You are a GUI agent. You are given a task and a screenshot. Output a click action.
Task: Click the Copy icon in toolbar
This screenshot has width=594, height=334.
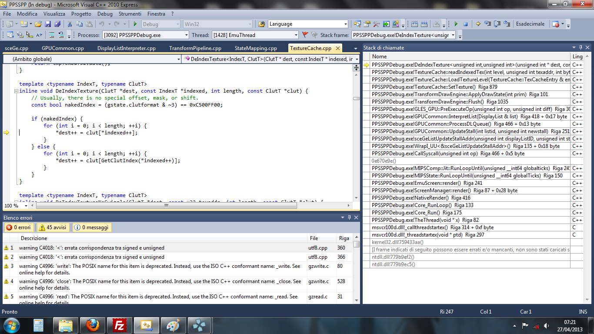point(79,24)
